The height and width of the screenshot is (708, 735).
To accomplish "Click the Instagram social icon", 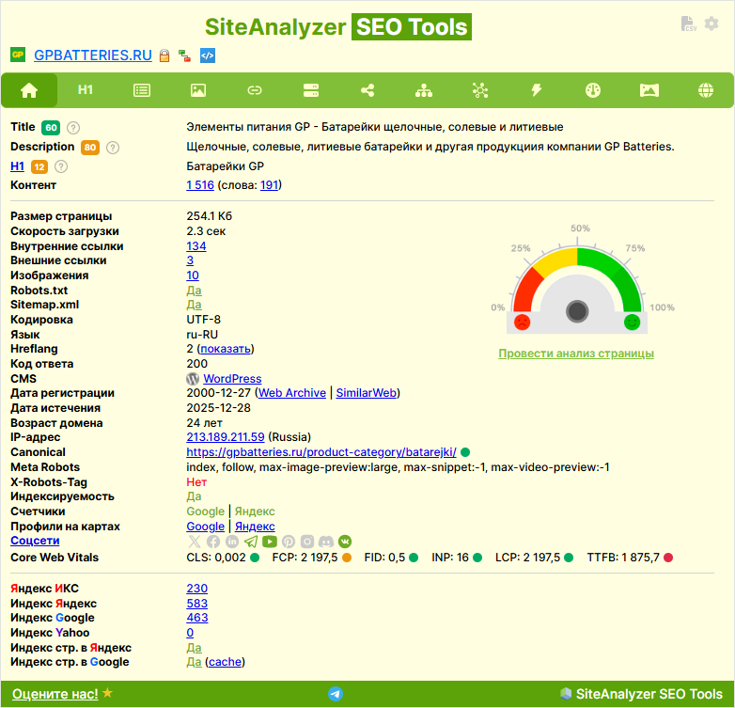I will [x=307, y=542].
